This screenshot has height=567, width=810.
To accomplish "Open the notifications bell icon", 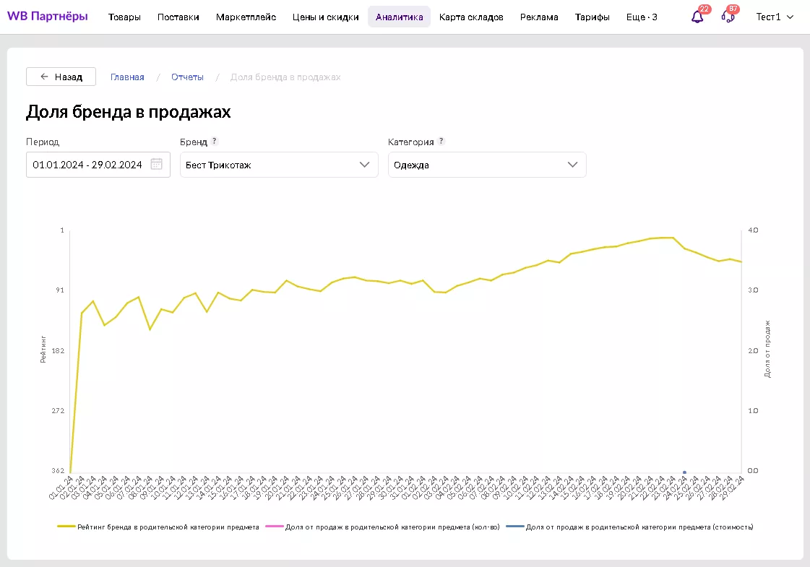I will click(697, 17).
